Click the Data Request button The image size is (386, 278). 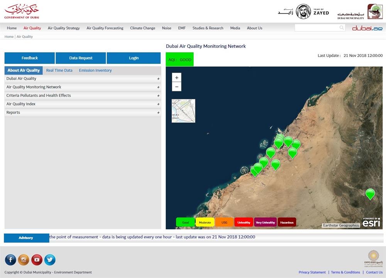[x=81, y=58]
